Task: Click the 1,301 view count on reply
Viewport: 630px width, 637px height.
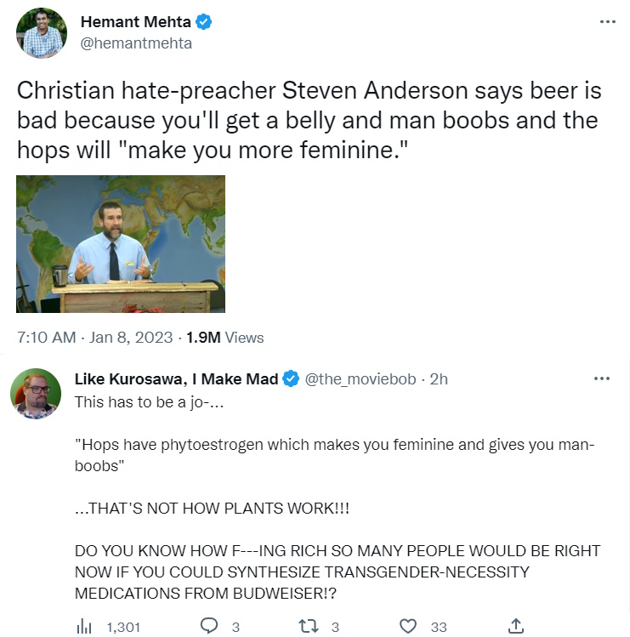Action: coord(123,628)
